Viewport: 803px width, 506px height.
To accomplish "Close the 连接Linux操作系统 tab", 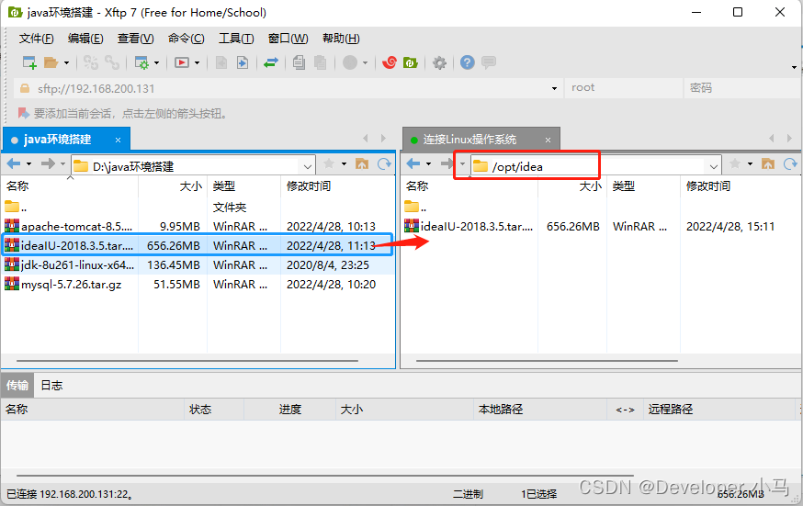I will pyautogui.click(x=548, y=140).
